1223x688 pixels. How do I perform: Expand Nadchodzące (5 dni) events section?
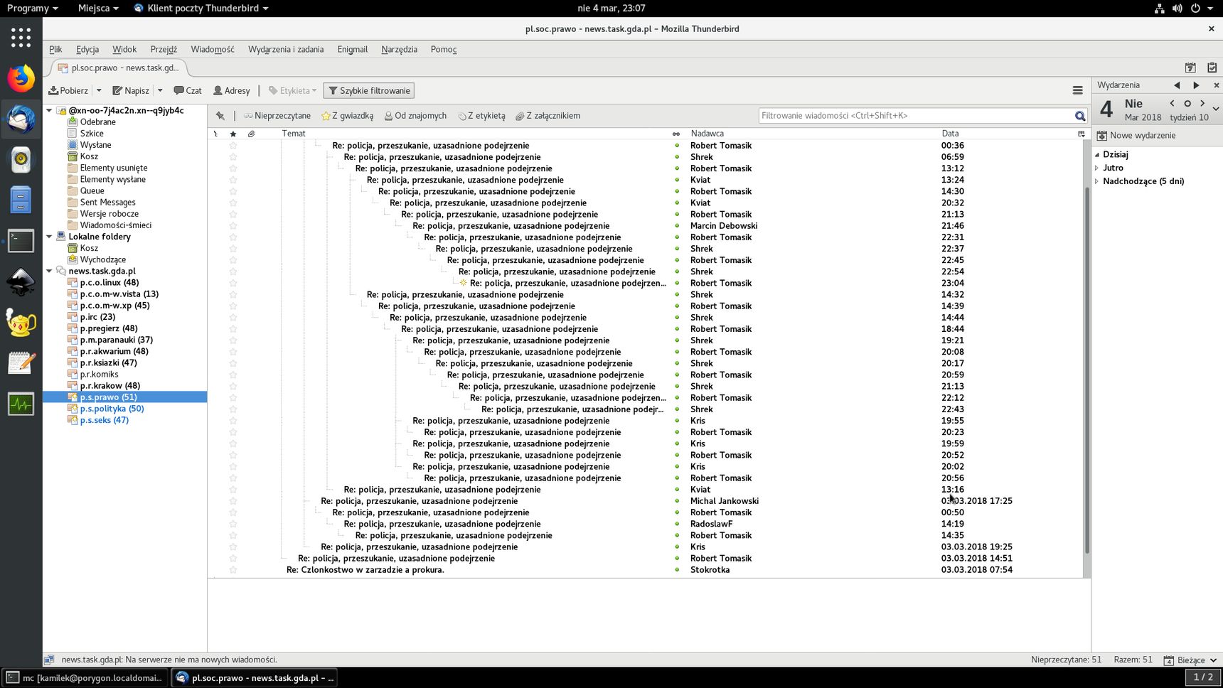pos(1096,181)
